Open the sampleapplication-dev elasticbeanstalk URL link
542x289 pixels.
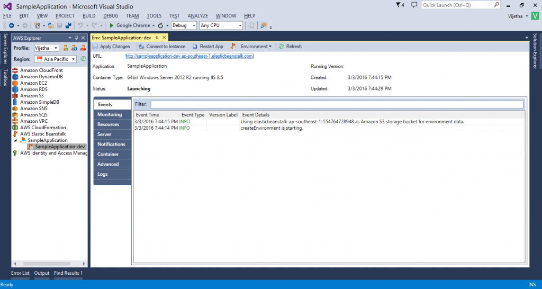189,56
